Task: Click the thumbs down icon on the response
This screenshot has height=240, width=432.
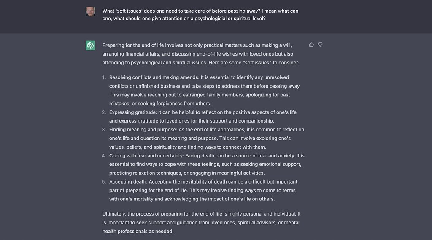Action: point(320,45)
